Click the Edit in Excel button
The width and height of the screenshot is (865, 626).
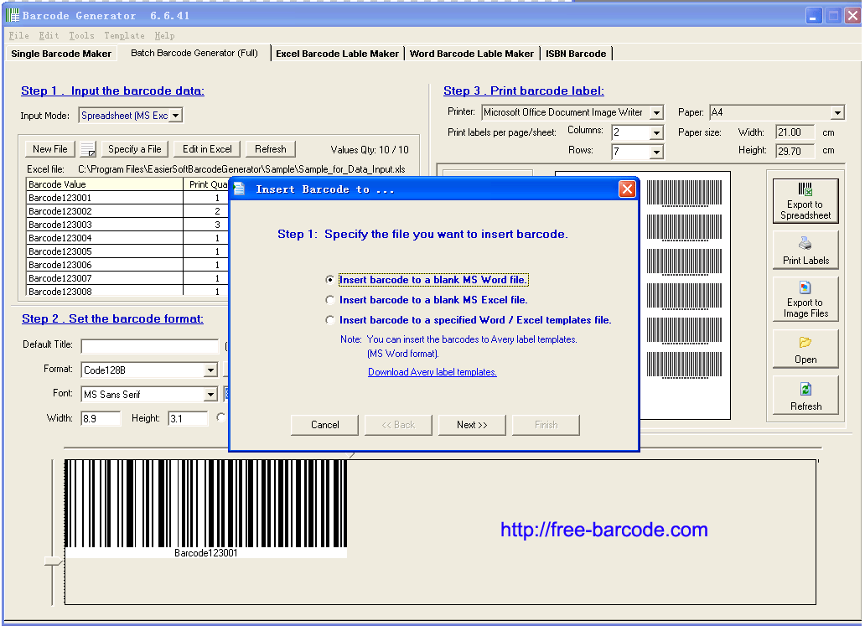click(x=207, y=149)
